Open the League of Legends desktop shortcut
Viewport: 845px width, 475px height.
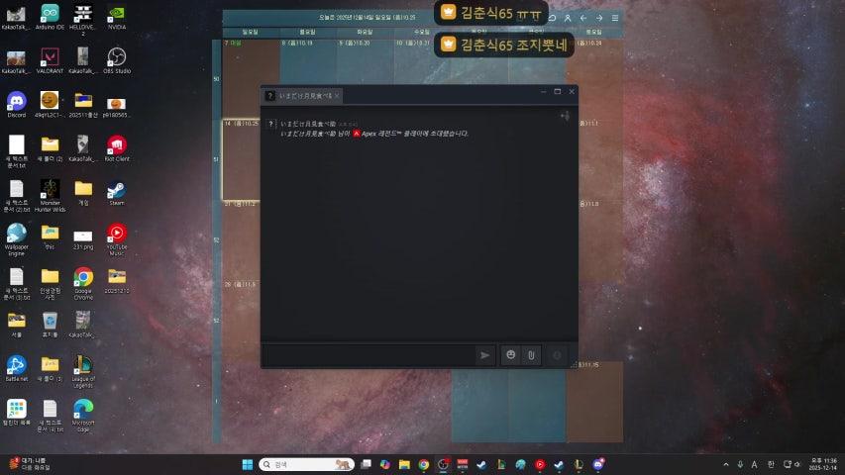[x=83, y=372]
